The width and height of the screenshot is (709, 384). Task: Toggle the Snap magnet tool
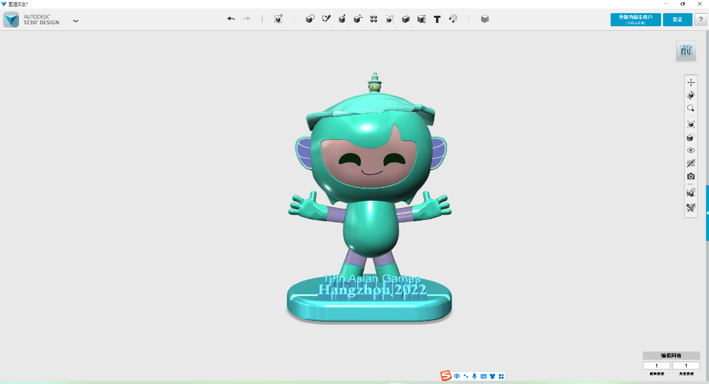pyautogui.click(x=453, y=19)
